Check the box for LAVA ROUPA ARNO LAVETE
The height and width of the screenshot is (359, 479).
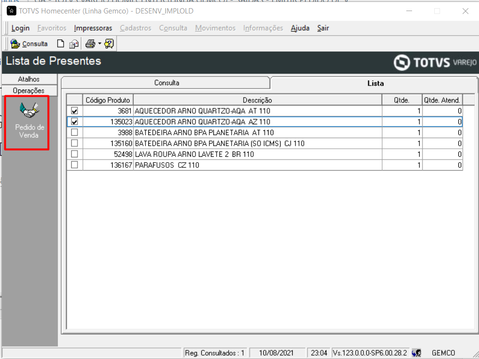pos(74,154)
